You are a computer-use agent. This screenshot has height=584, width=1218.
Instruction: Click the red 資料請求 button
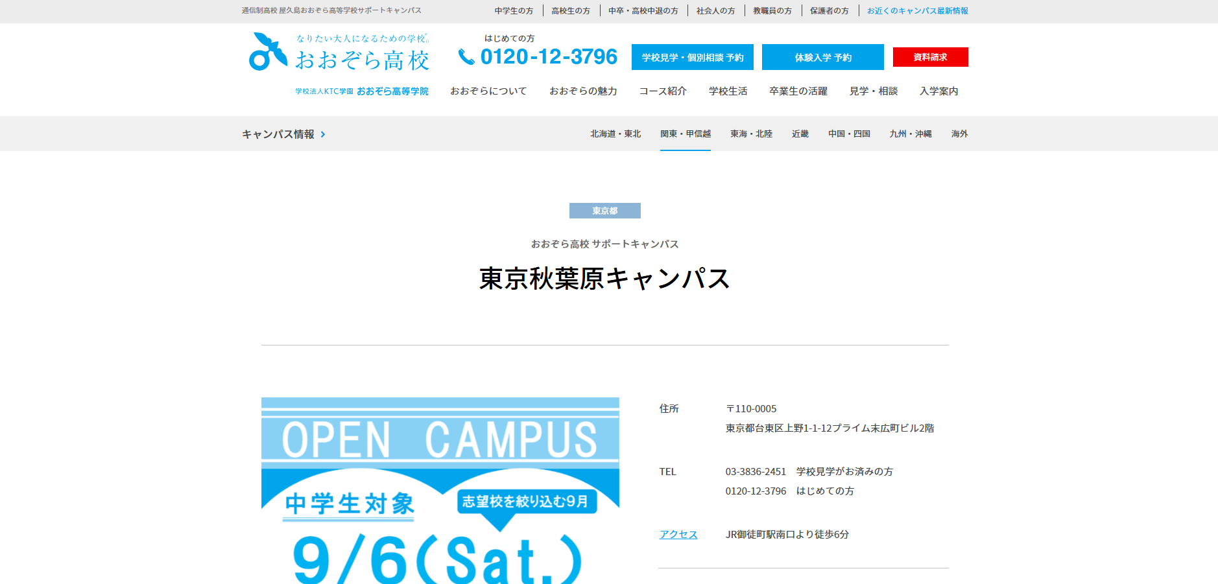(x=931, y=57)
